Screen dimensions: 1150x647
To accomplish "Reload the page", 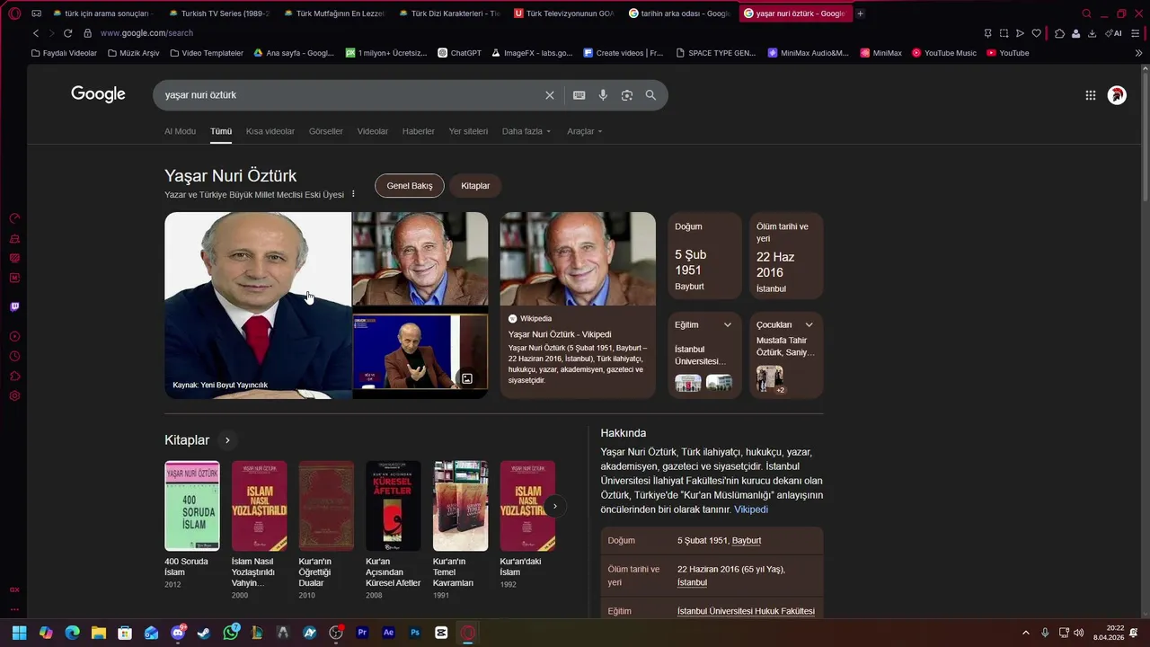I will [67, 33].
